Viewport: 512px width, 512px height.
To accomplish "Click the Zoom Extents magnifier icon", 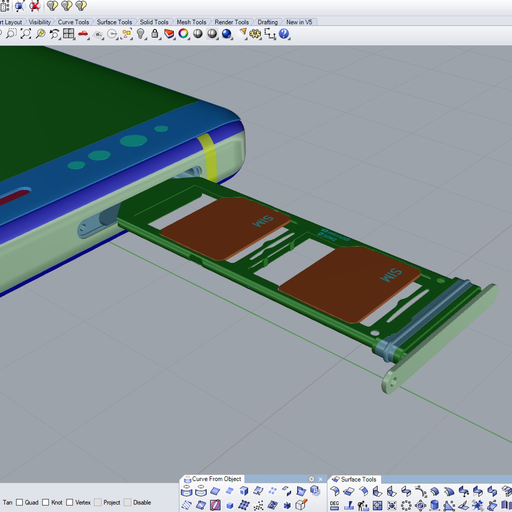I will point(26,34).
